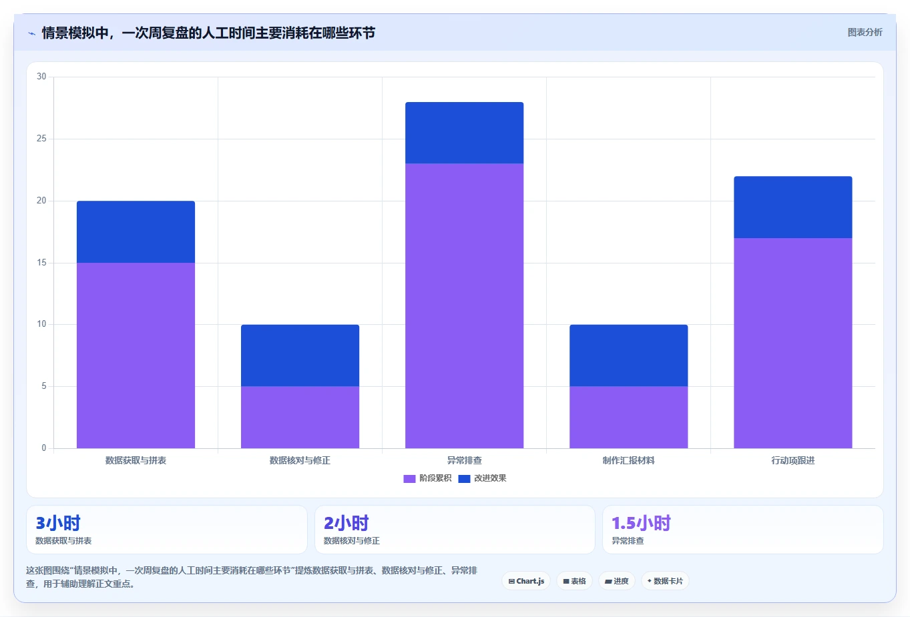
Task: Click the 20 tick on the y-axis
Action: 41,201
